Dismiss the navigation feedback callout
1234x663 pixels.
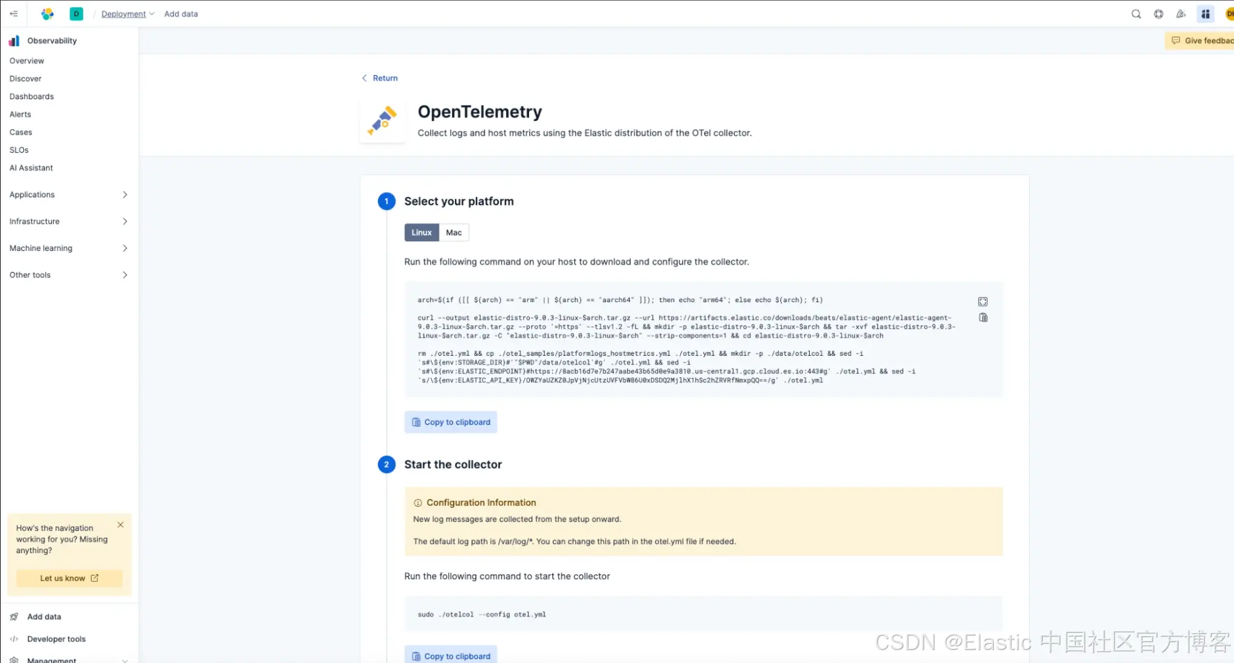120,525
